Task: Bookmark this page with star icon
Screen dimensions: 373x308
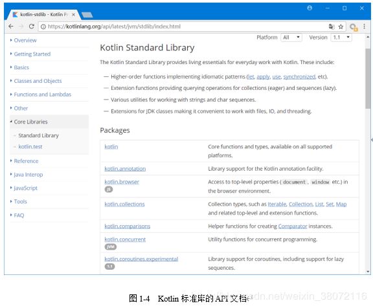Action: (x=341, y=27)
